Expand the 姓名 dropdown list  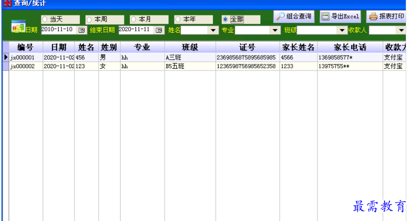coord(213,30)
